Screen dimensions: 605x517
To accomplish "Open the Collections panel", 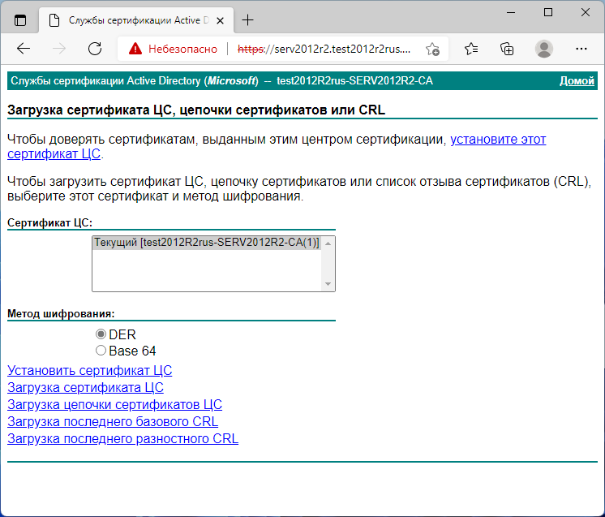I will tap(507, 49).
